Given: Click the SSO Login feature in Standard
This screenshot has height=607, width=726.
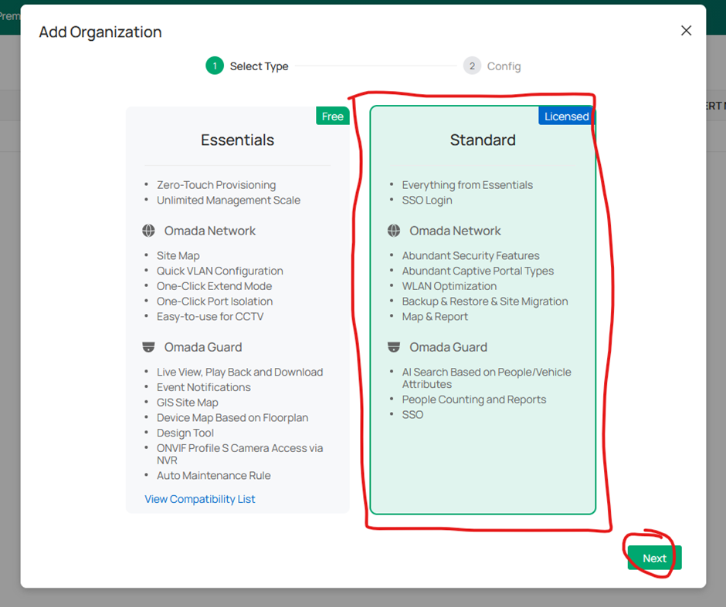Looking at the screenshot, I should [427, 201].
